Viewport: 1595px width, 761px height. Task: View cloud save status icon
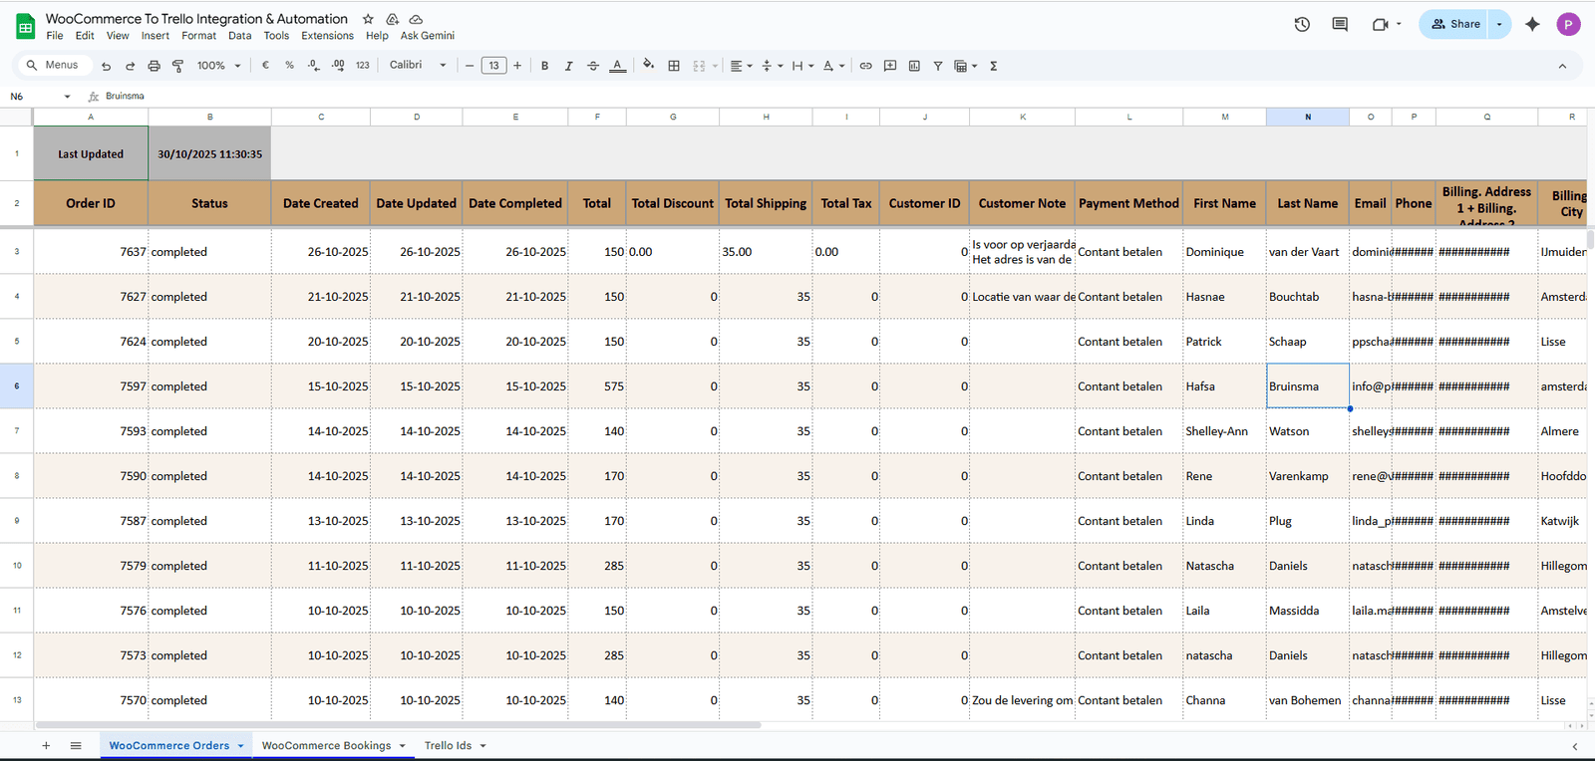416,19
